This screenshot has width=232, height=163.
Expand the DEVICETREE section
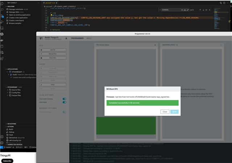pyautogui.click(x=6, y=124)
